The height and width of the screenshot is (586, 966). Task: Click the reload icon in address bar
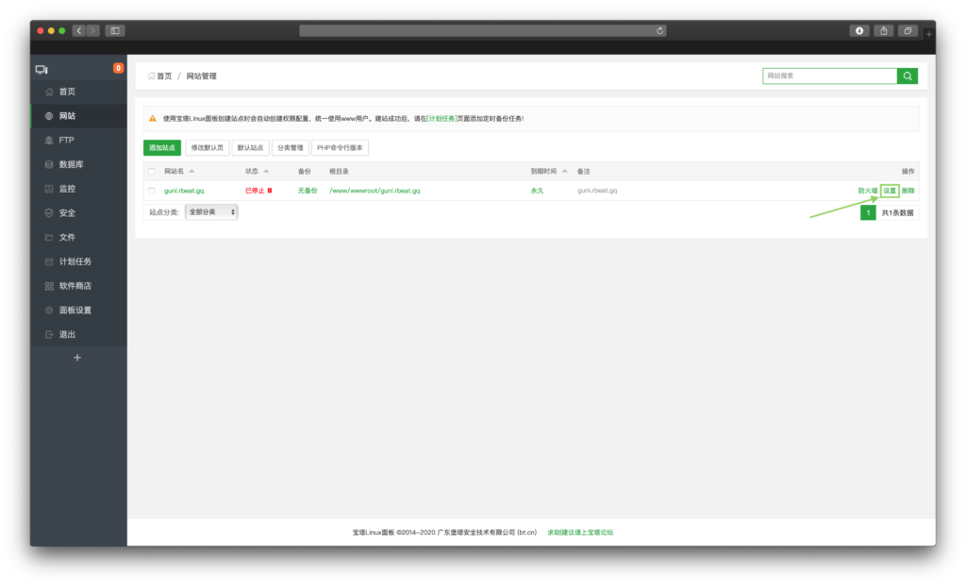(659, 31)
